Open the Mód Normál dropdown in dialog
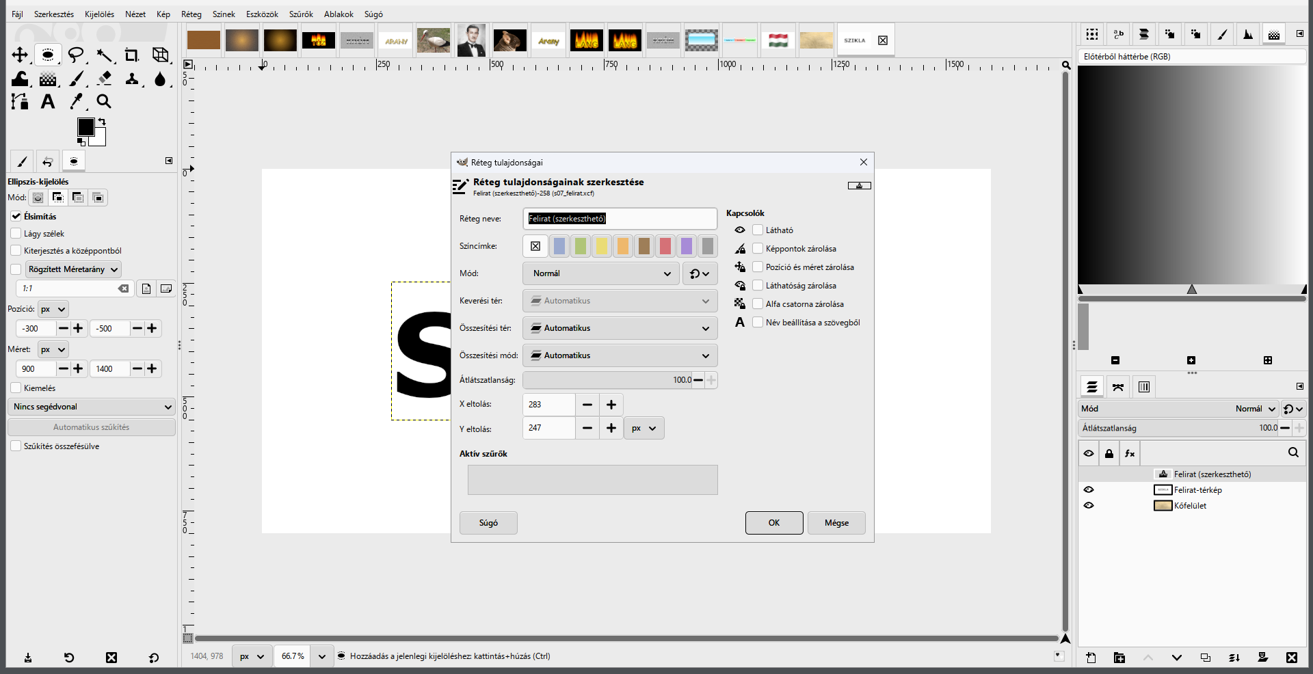Viewport: 1313px width, 674px height. click(601, 273)
